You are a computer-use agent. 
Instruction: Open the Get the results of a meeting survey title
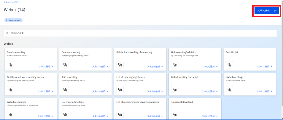pyautogui.click(x=26, y=77)
